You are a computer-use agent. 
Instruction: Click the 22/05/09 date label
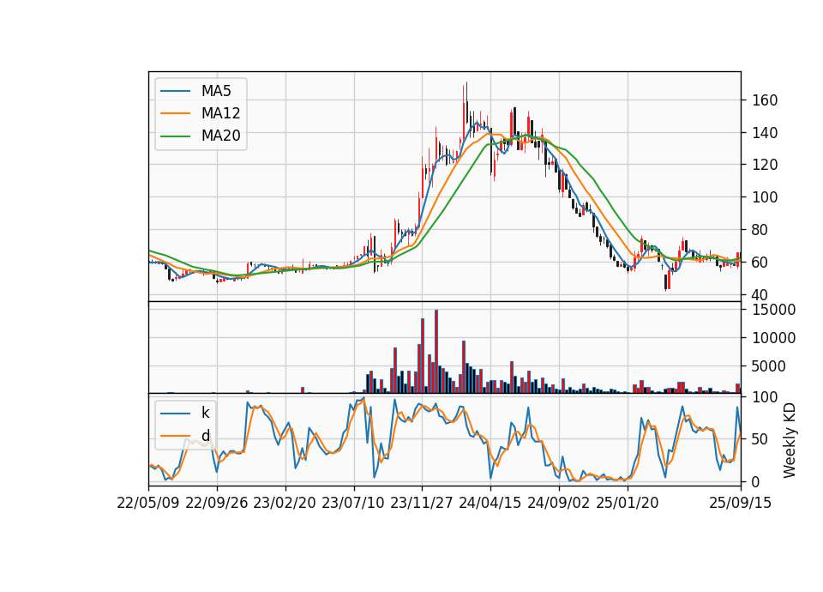[148, 503]
